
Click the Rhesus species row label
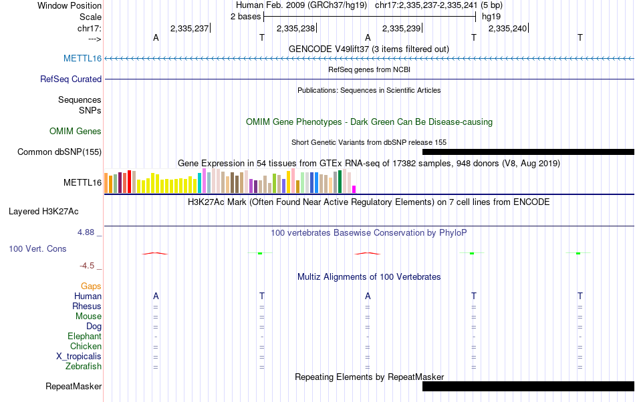point(87,306)
